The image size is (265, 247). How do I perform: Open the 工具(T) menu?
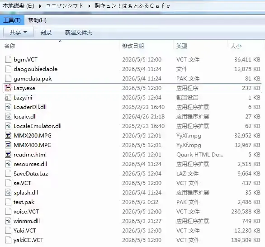point(12,20)
